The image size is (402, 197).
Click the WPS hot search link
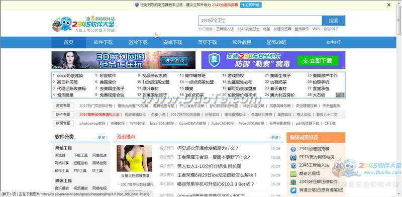coord(316,29)
